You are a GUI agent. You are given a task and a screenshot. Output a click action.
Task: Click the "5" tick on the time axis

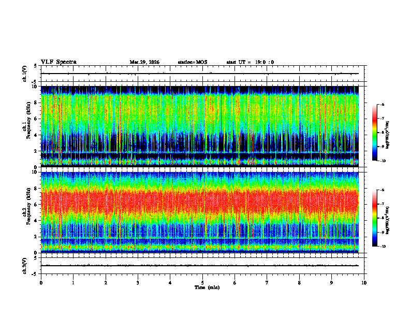tap(202, 282)
